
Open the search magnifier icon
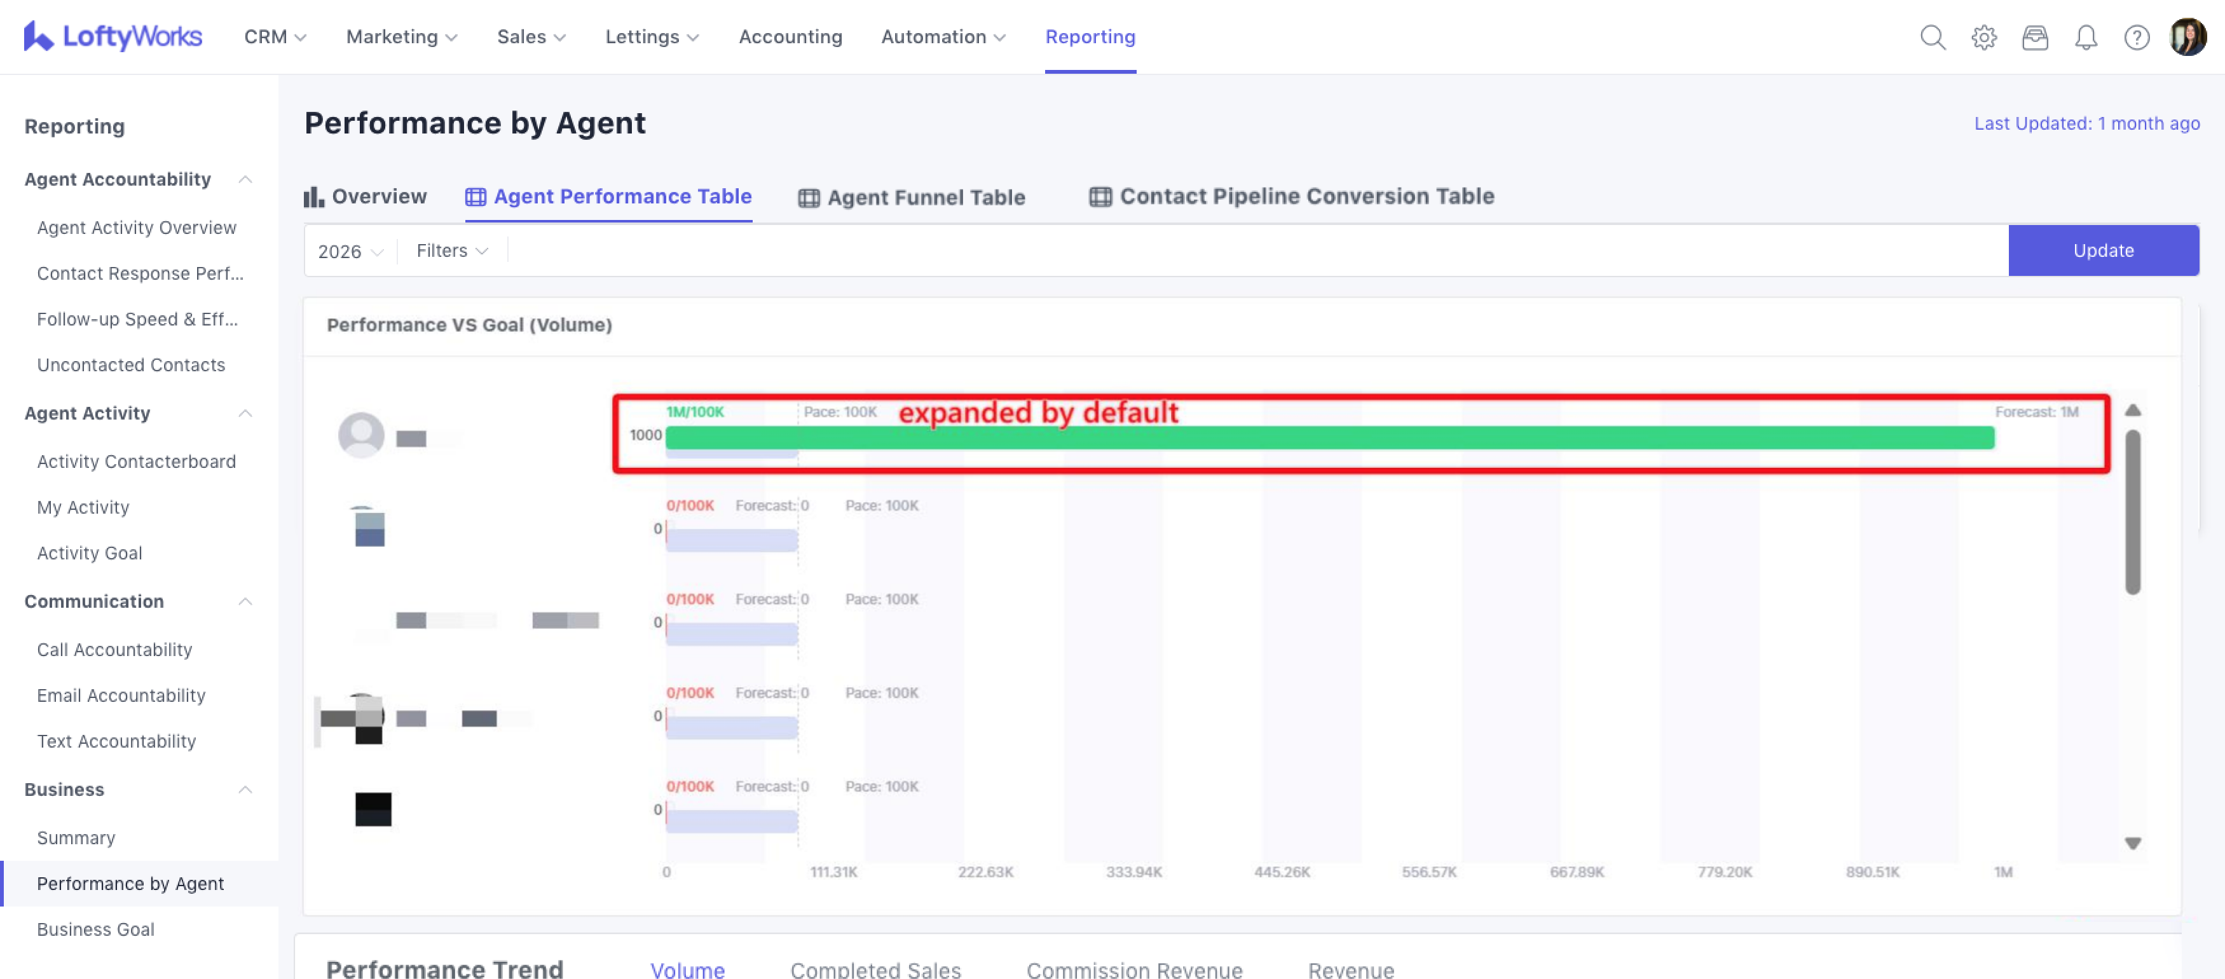[x=1932, y=37]
